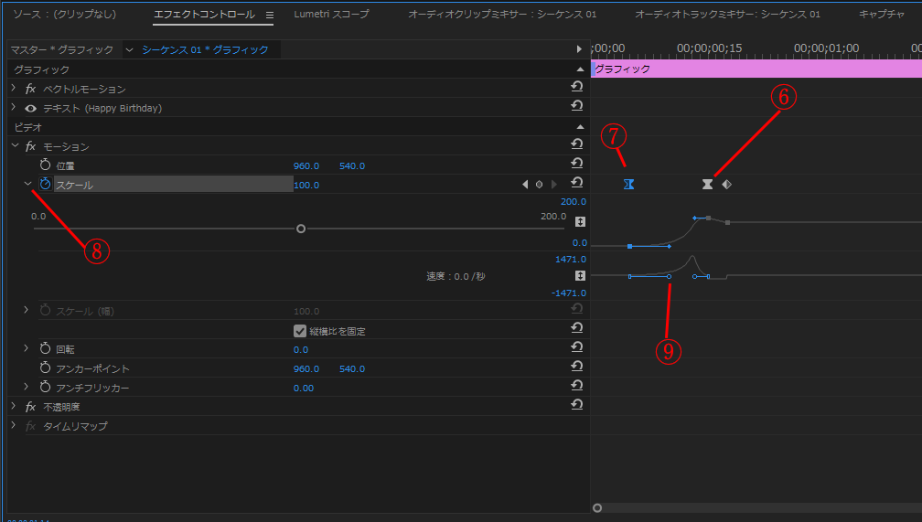Switch to キャプチャ tab

pos(882,14)
